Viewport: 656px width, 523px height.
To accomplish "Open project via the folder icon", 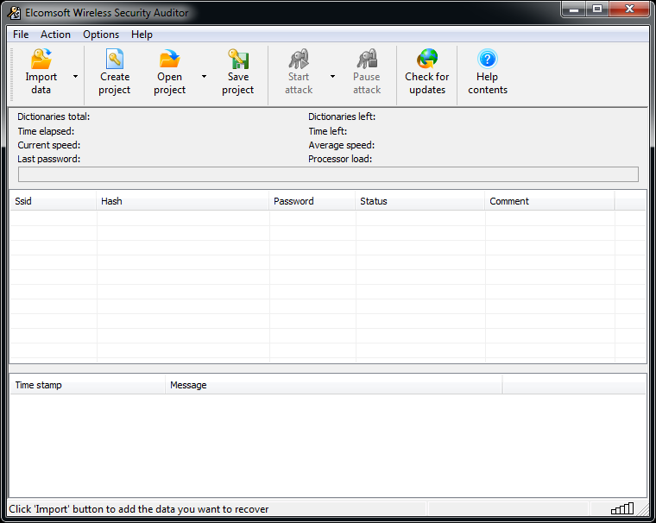I will (169, 60).
